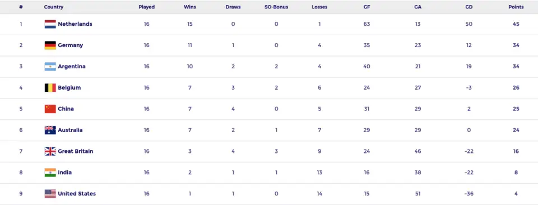This screenshot has height=205, width=538.
Task: Click the Belgium flag icon
Action: click(x=50, y=88)
